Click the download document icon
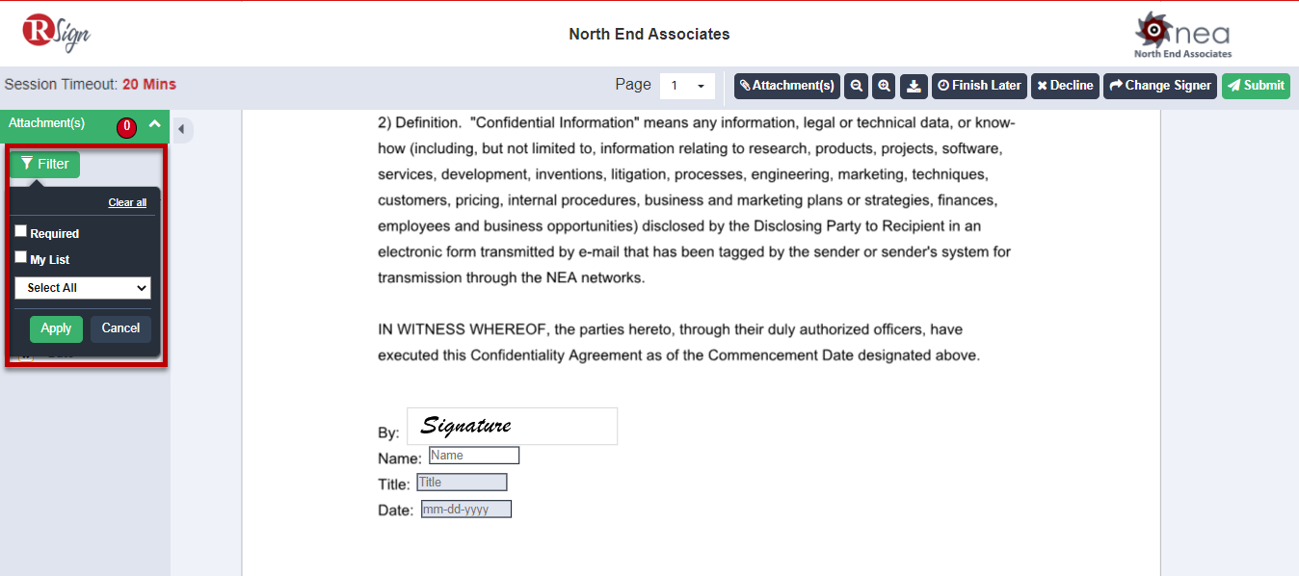 point(915,86)
